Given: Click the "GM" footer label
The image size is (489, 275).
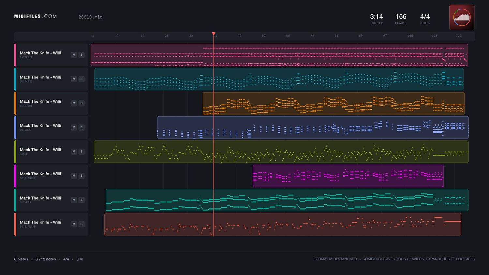Looking at the screenshot, I should pos(80,259).
